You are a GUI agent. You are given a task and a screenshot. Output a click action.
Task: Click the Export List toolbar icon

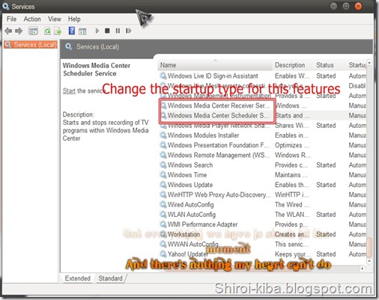coord(58,31)
